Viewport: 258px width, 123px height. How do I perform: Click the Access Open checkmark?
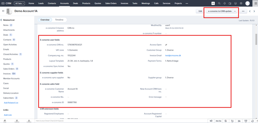coord(166,45)
